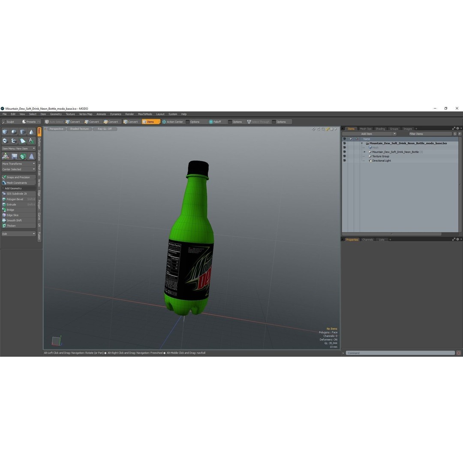Activate the Thicken tool

(18, 225)
